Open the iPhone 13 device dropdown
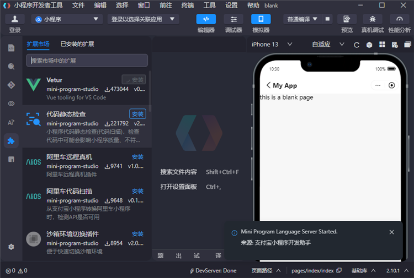 (270, 45)
